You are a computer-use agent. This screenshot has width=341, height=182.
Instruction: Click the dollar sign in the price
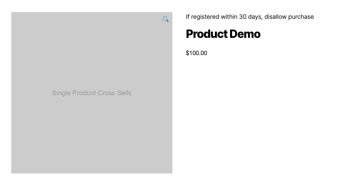coord(187,53)
